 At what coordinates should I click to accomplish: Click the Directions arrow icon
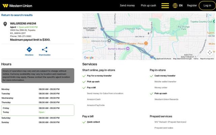pos(29,50)
